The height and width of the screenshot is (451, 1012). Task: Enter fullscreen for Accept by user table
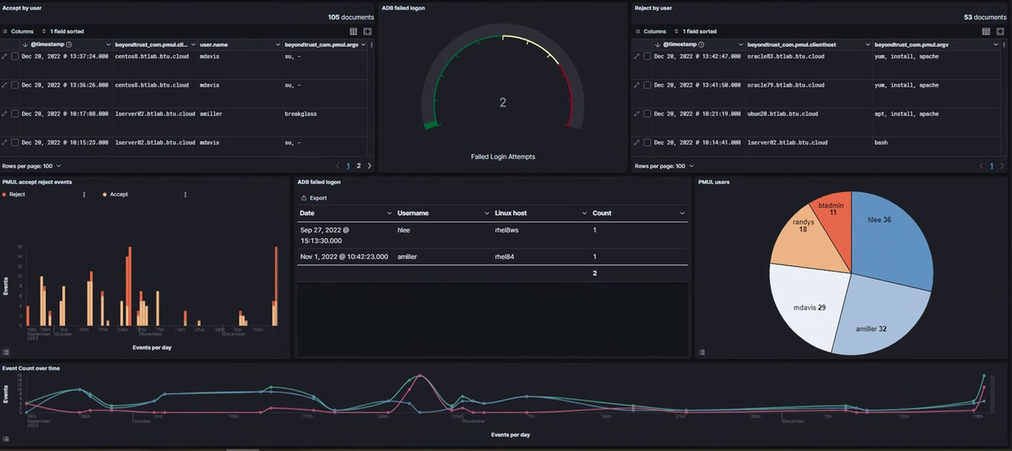click(x=368, y=32)
